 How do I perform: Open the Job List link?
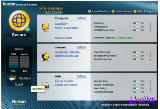click(x=19, y=49)
